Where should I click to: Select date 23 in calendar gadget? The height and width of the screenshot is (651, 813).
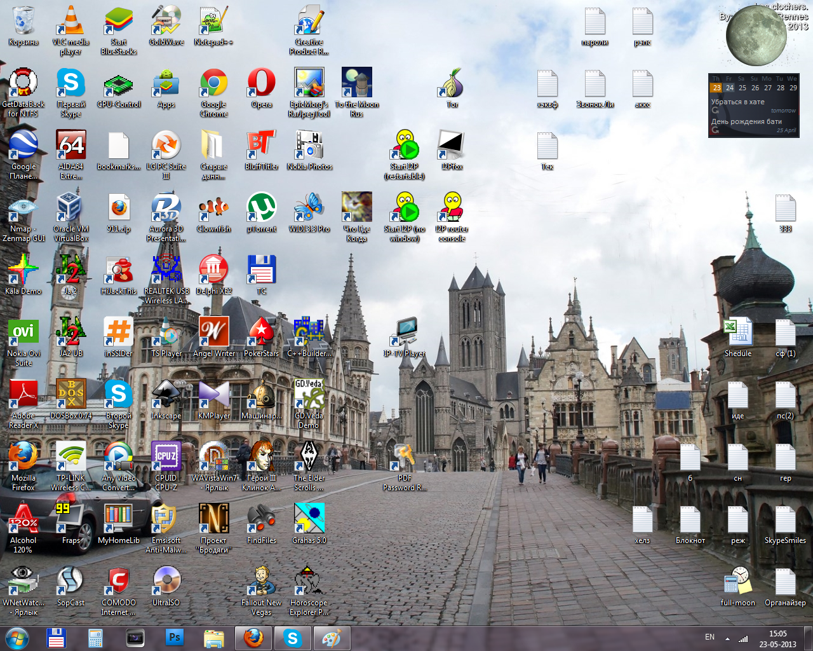[716, 88]
